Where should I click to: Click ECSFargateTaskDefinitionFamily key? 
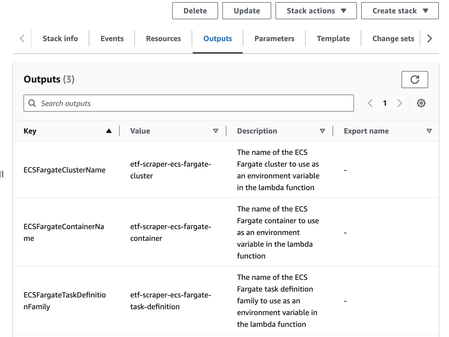(65, 301)
